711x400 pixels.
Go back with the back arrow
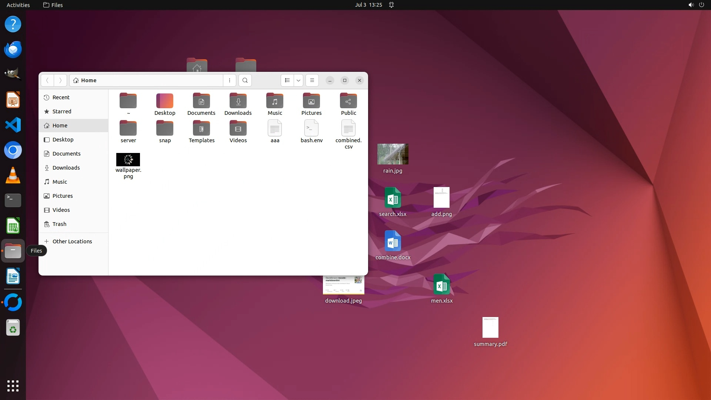click(47, 80)
